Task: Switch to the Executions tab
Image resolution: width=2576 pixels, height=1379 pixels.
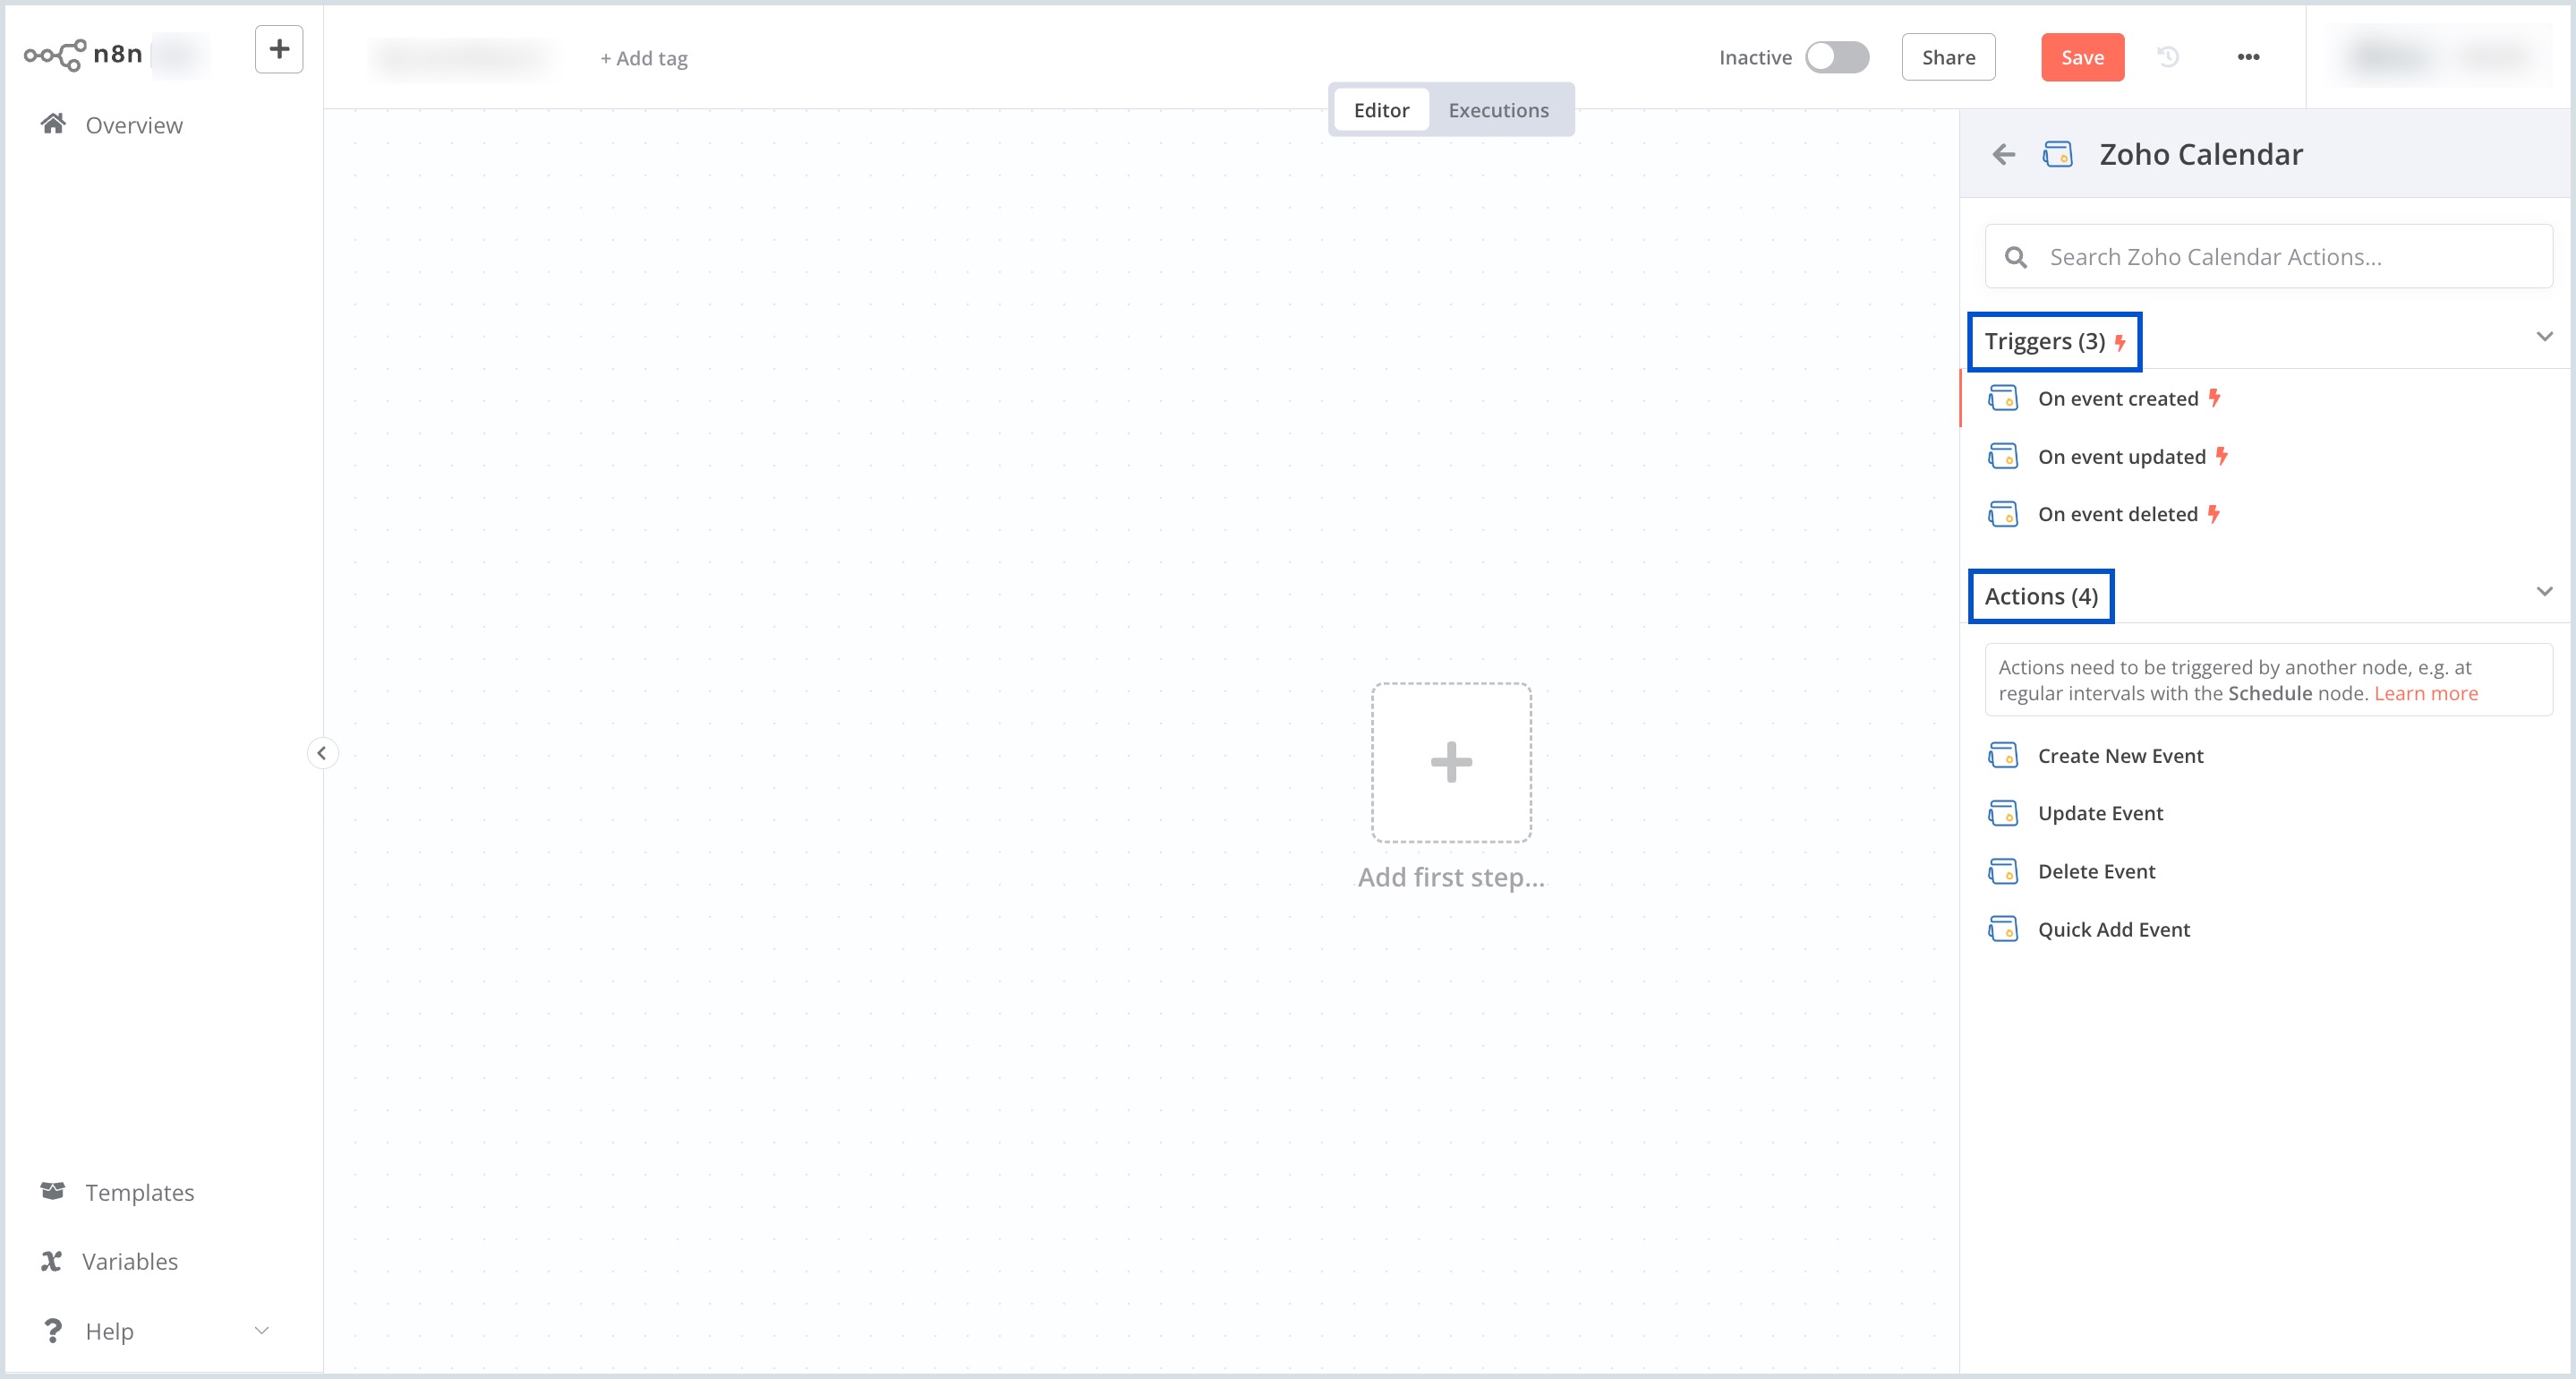Action: (x=1498, y=110)
